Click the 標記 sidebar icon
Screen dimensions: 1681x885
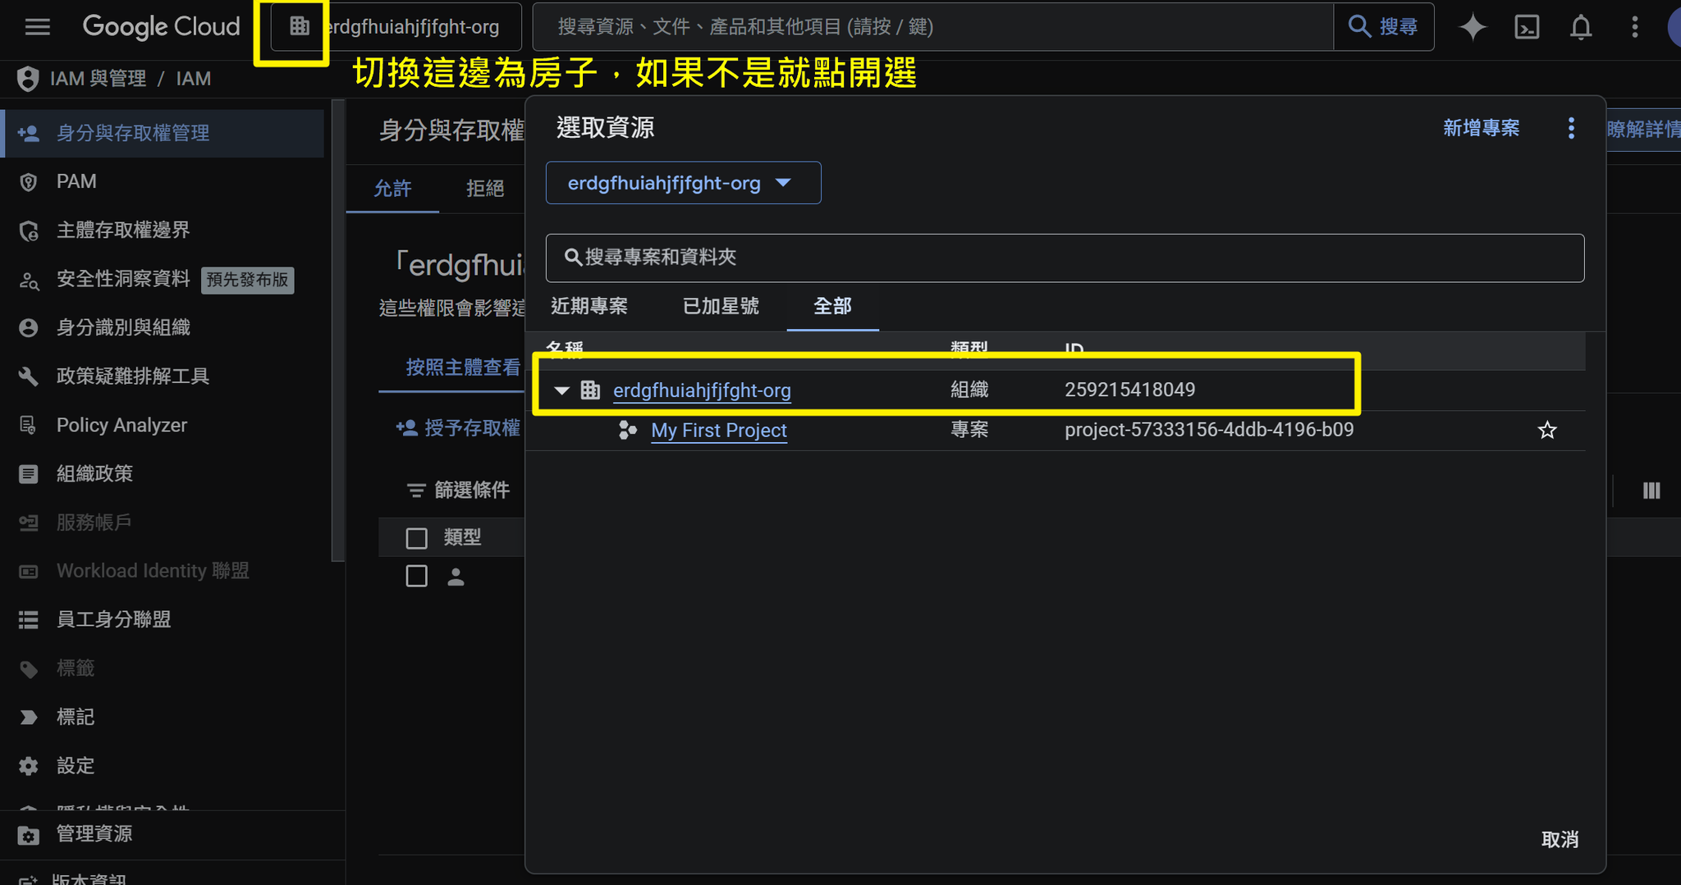28,717
